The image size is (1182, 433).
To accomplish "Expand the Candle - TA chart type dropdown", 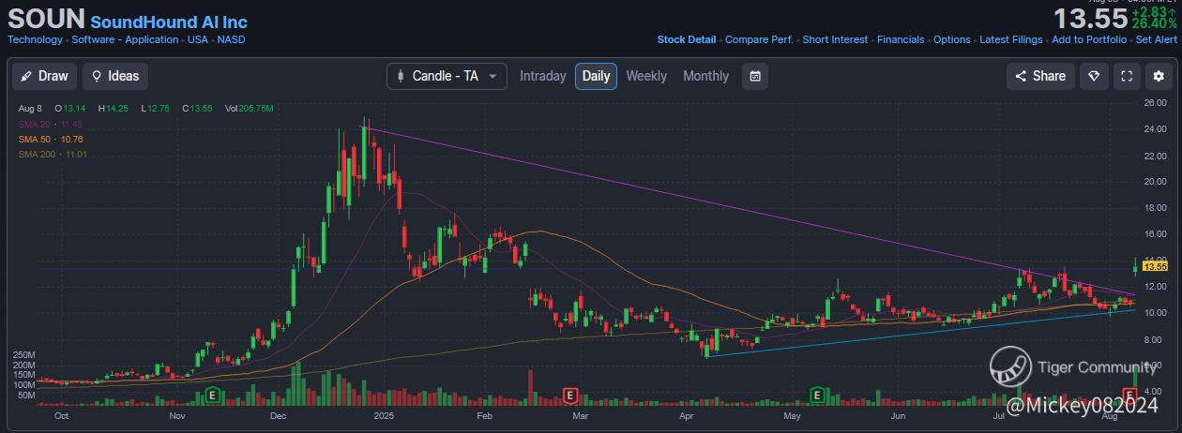I will point(447,76).
